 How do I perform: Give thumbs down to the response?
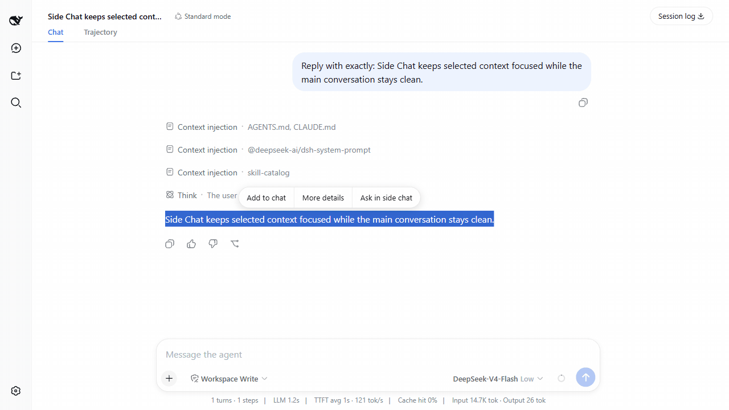(213, 244)
